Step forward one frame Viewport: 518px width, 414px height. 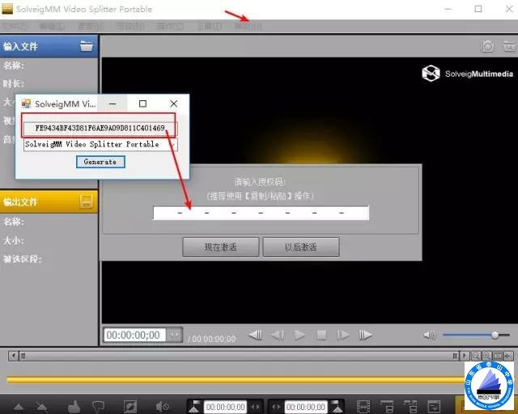tap(343, 335)
